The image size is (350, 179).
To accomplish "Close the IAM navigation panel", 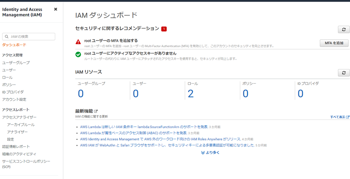I will tap(56, 9).
